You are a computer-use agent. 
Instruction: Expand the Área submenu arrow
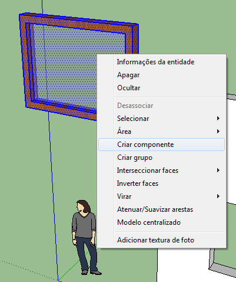218,132
